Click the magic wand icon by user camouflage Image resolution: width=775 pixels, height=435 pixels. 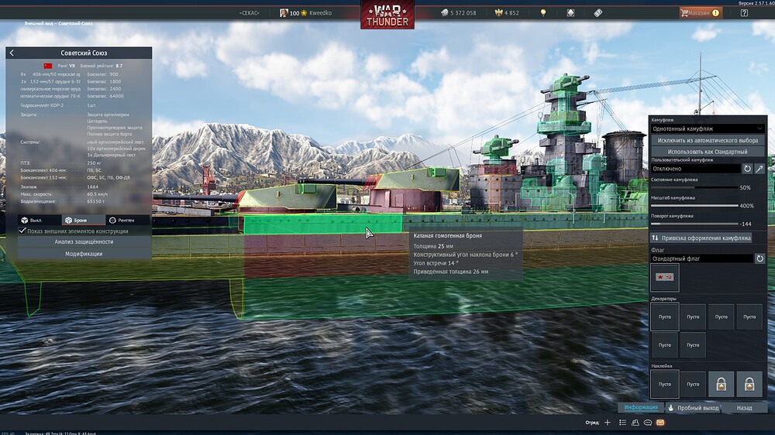click(x=759, y=169)
